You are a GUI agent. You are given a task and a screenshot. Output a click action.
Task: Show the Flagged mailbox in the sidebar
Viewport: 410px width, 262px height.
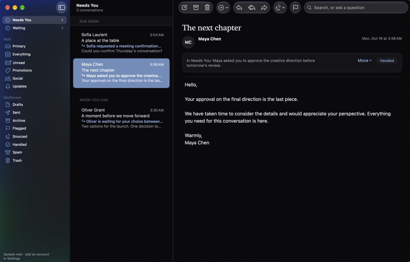coord(35,128)
